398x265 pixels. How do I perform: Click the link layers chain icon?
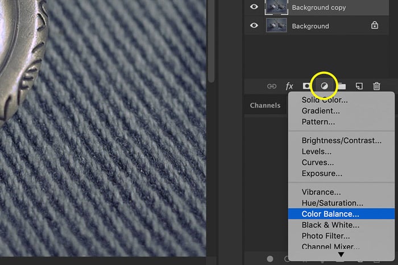pyautogui.click(x=272, y=86)
